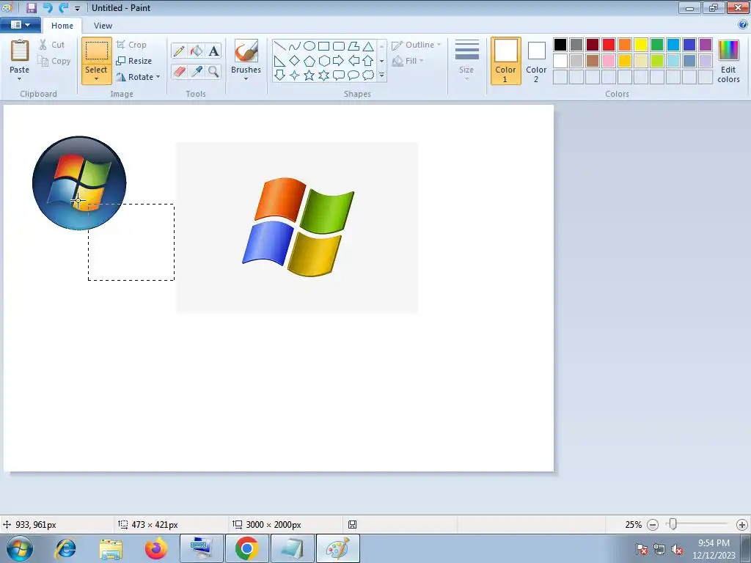
Task: Open Google Chrome from taskbar
Action: click(x=246, y=548)
